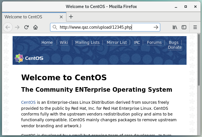Go back to the previous page
The image size is (202, 137).
[8, 27]
